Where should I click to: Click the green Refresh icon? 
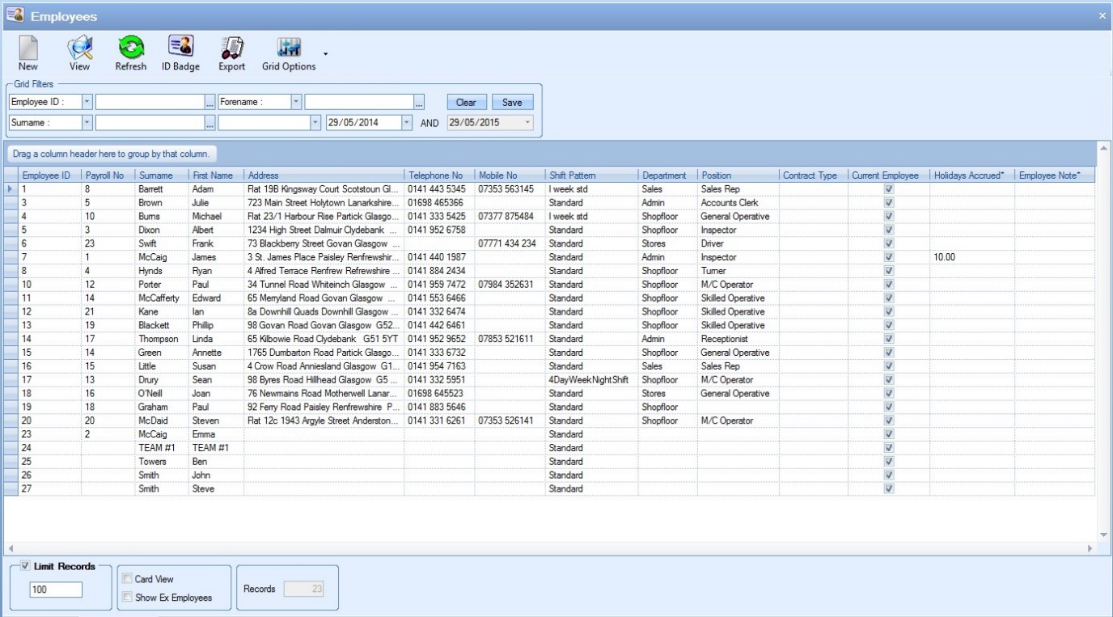(x=131, y=49)
